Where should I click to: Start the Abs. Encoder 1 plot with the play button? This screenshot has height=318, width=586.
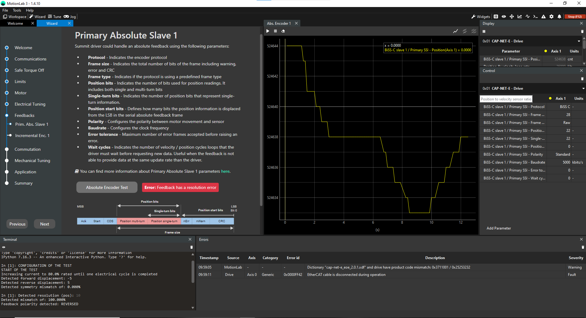(x=268, y=31)
